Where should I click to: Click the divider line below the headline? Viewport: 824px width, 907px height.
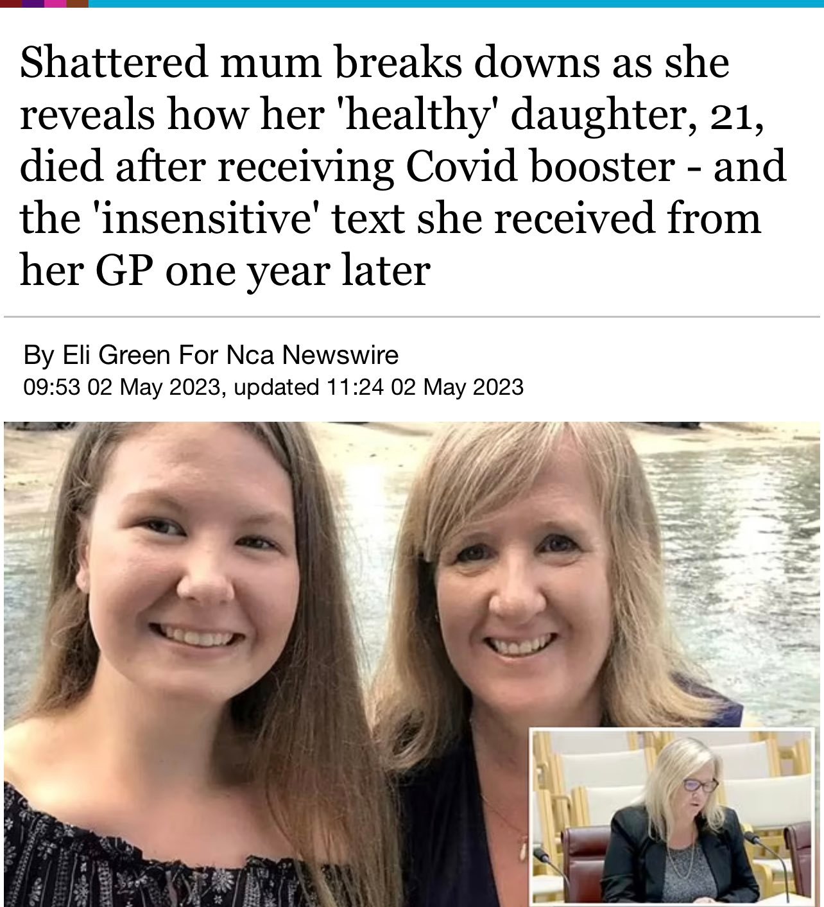(x=412, y=316)
